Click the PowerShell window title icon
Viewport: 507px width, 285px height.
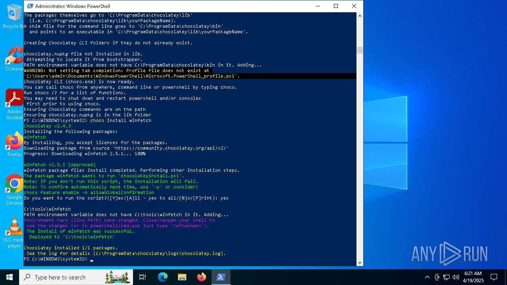pyautogui.click(x=30, y=6)
